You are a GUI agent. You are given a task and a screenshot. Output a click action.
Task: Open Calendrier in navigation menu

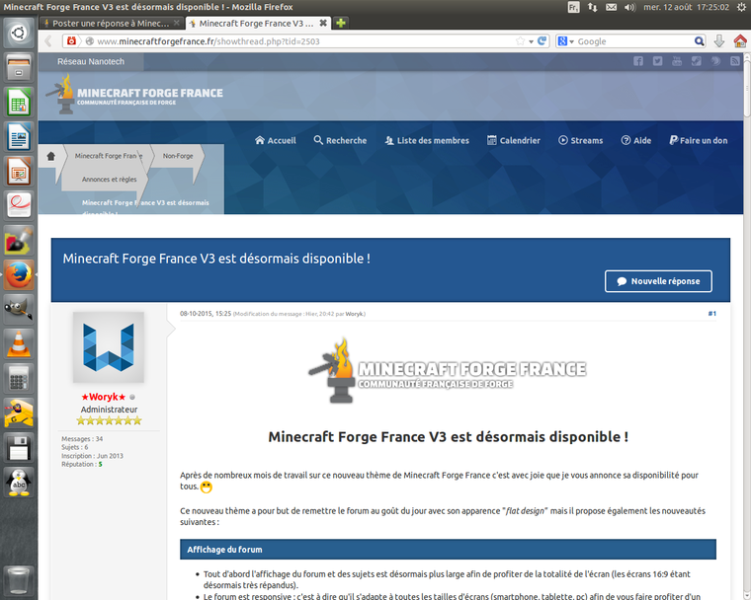[x=513, y=140]
